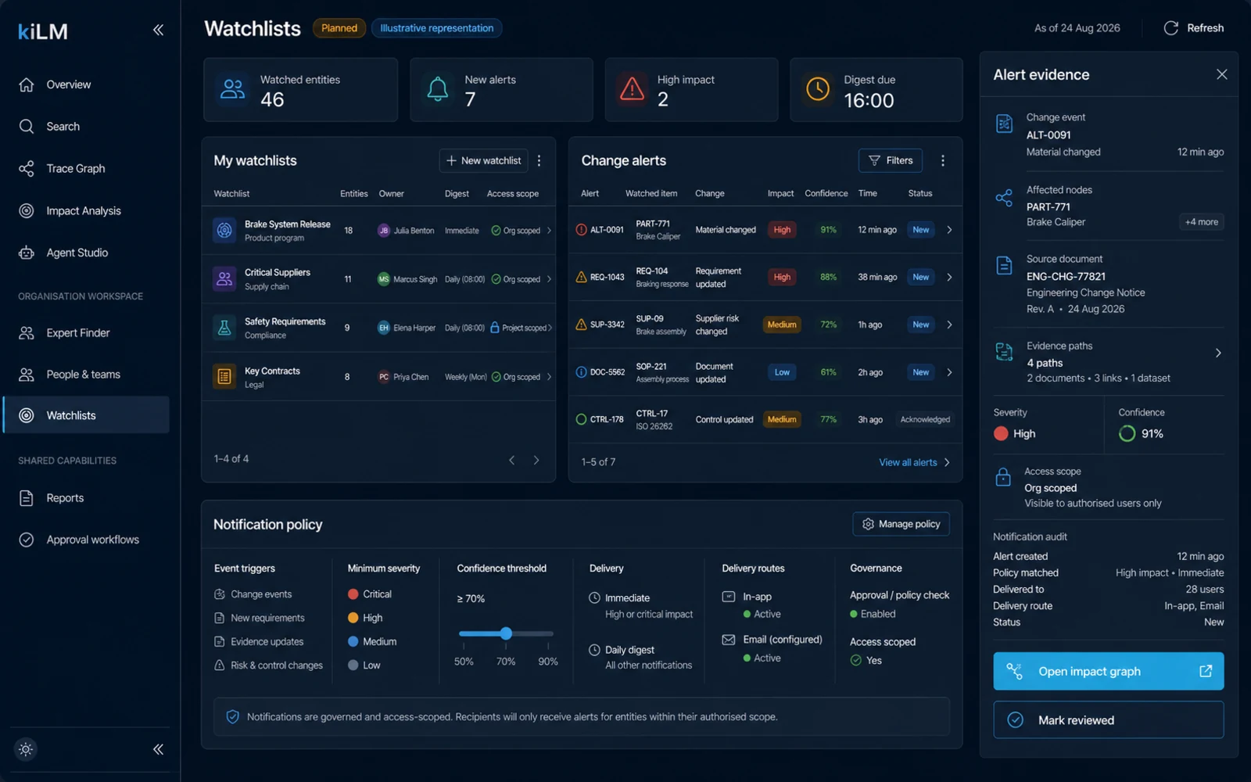The height and width of the screenshot is (782, 1251).
Task: Click the +4 more affected nodes badge
Action: coord(1201,222)
